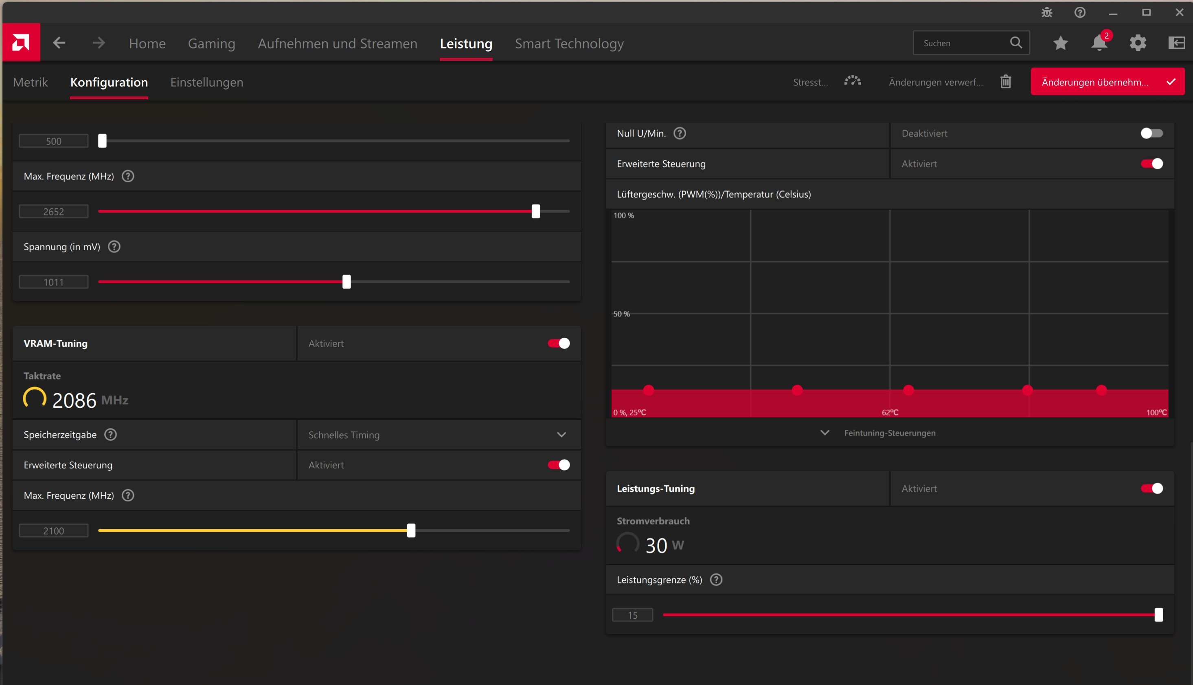Open notifications bell with badge

click(1099, 43)
